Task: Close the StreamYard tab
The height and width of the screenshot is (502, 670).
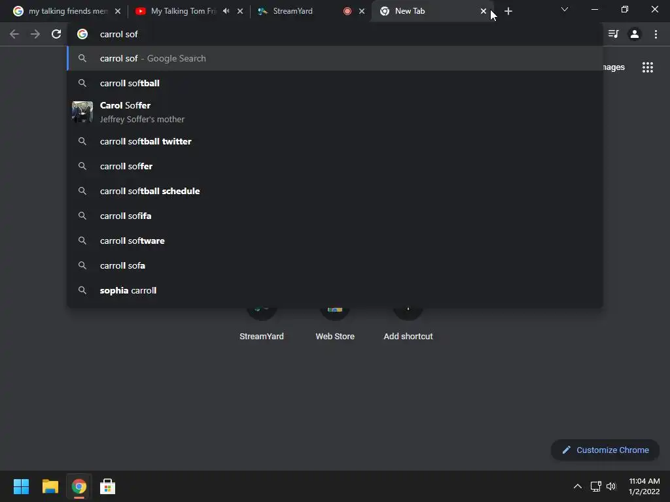Action: (361, 11)
